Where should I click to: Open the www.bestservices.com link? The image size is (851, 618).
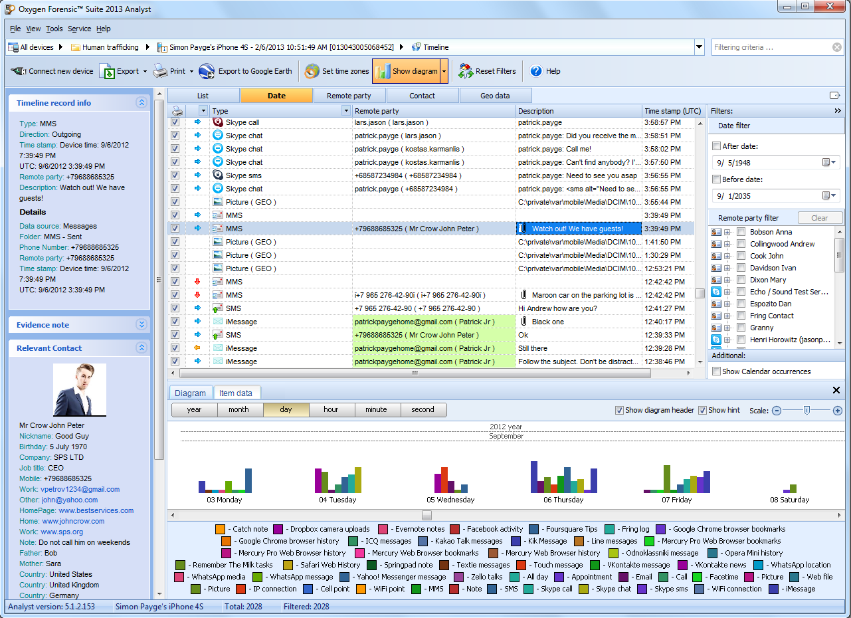pos(96,510)
